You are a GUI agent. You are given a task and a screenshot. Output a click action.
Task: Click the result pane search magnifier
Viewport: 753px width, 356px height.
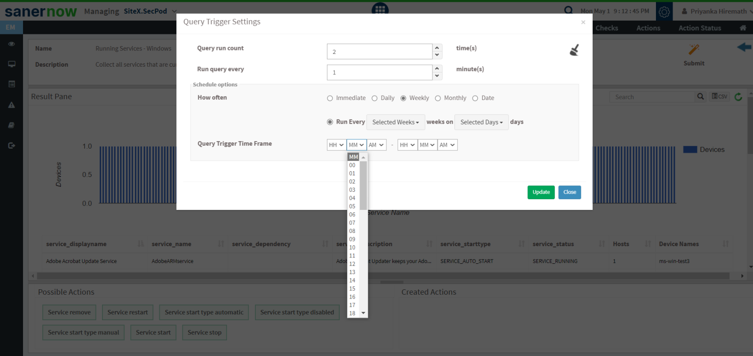pos(701,97)
